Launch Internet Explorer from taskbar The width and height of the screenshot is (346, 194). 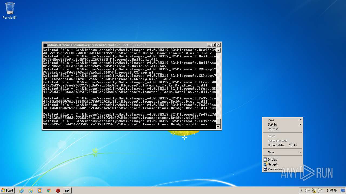pyautogui.click(x=21, y=190)
